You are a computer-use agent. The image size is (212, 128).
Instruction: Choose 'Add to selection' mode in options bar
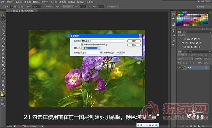pos(15,7)
